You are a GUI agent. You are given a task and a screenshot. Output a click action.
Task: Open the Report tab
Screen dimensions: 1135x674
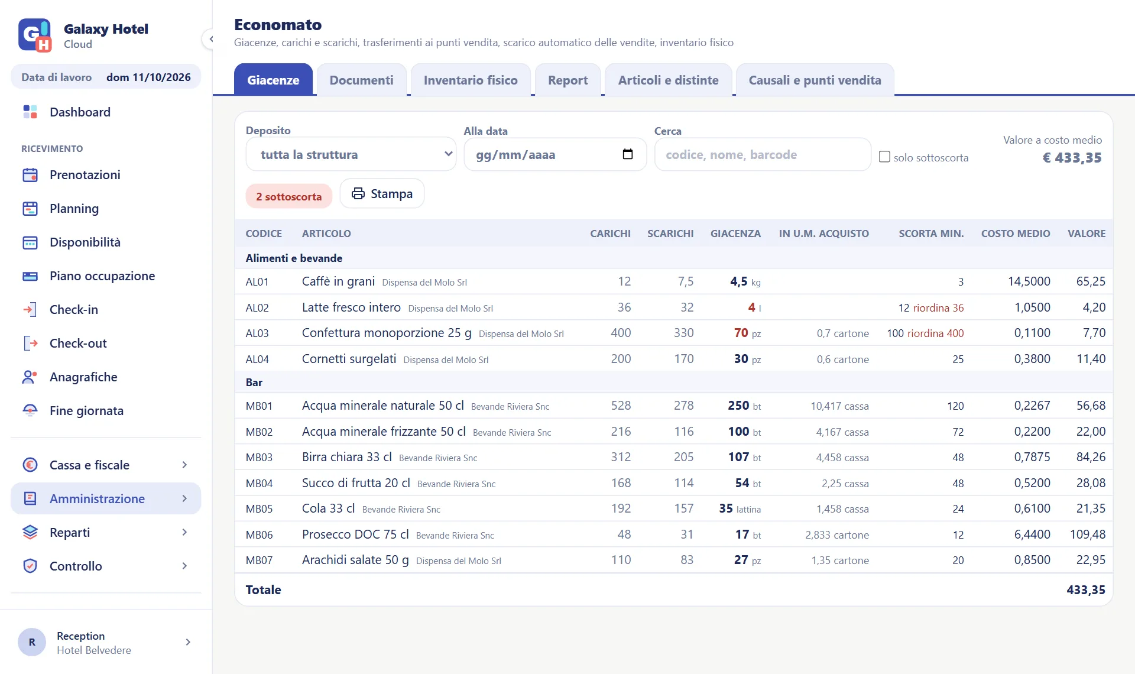click(567, 80)
